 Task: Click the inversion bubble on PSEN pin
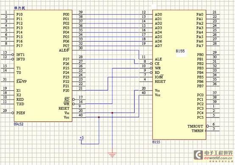point(13,113)
